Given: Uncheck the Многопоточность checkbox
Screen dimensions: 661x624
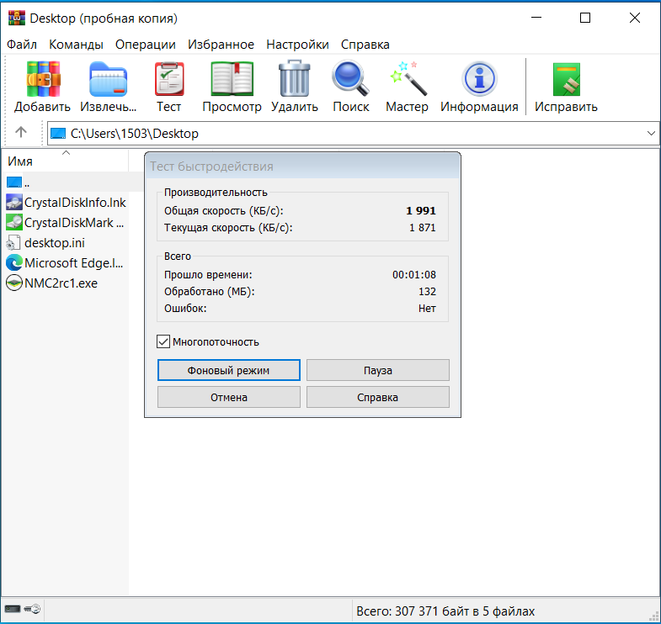Looking at the screenshot, I should 163,341.
